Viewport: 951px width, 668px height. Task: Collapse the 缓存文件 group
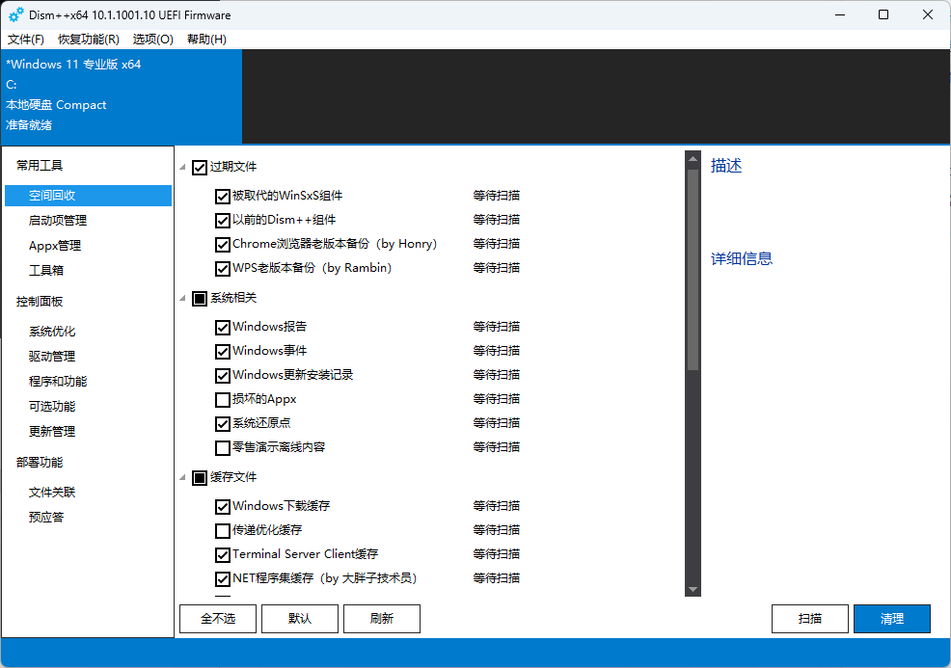(183, 478)
